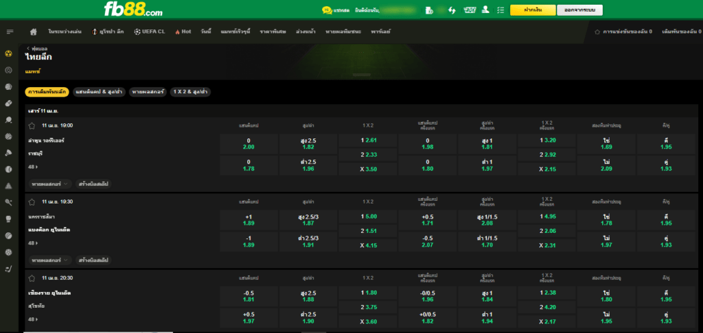The height and width of the screenshot is (333, 703).
Task: Expand 48 more markets for นครราชสีมา match
Action: pyautogui.click(x=33, y=243)
